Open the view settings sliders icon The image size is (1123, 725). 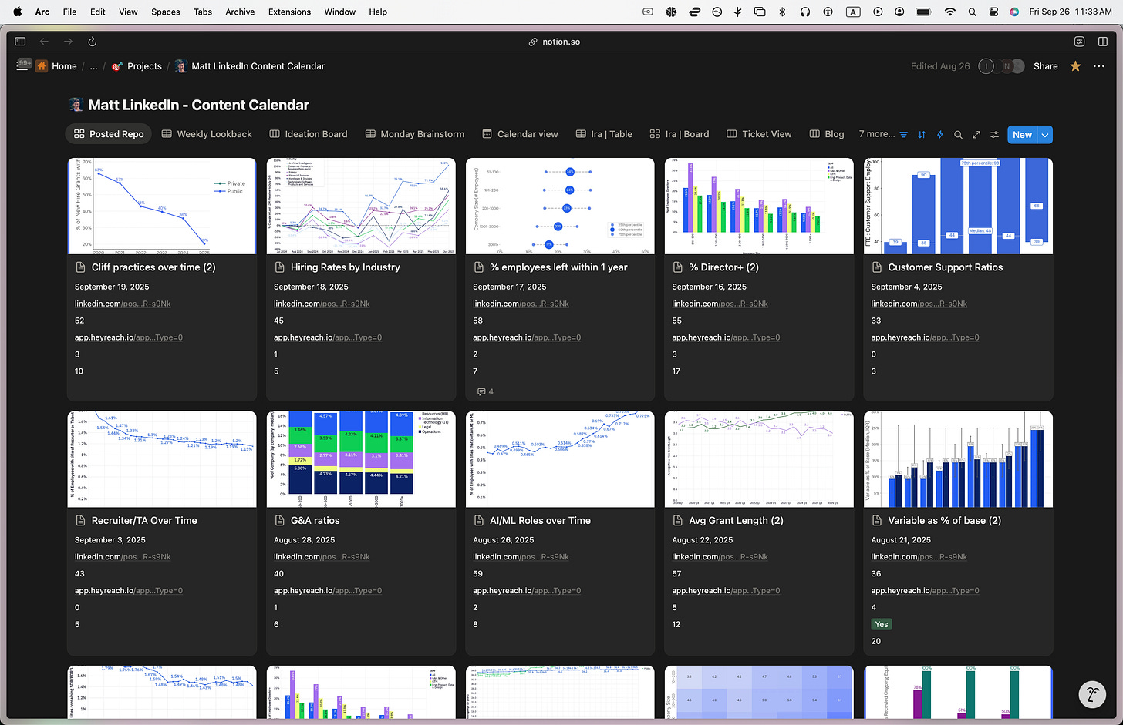point(995,134)
